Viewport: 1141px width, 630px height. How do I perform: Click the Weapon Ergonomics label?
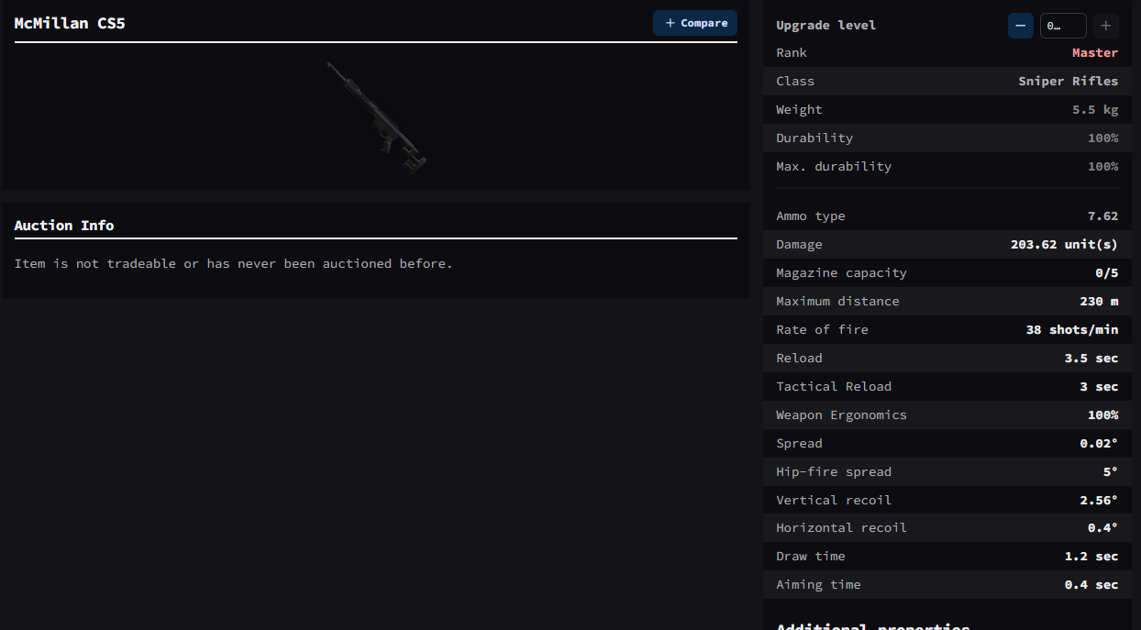pyautogui.click(x=842, y=415)
